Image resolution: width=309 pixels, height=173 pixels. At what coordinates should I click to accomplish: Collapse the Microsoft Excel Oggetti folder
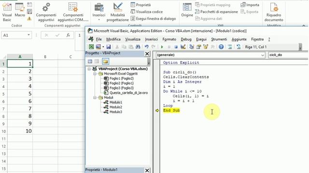[95, 74]
